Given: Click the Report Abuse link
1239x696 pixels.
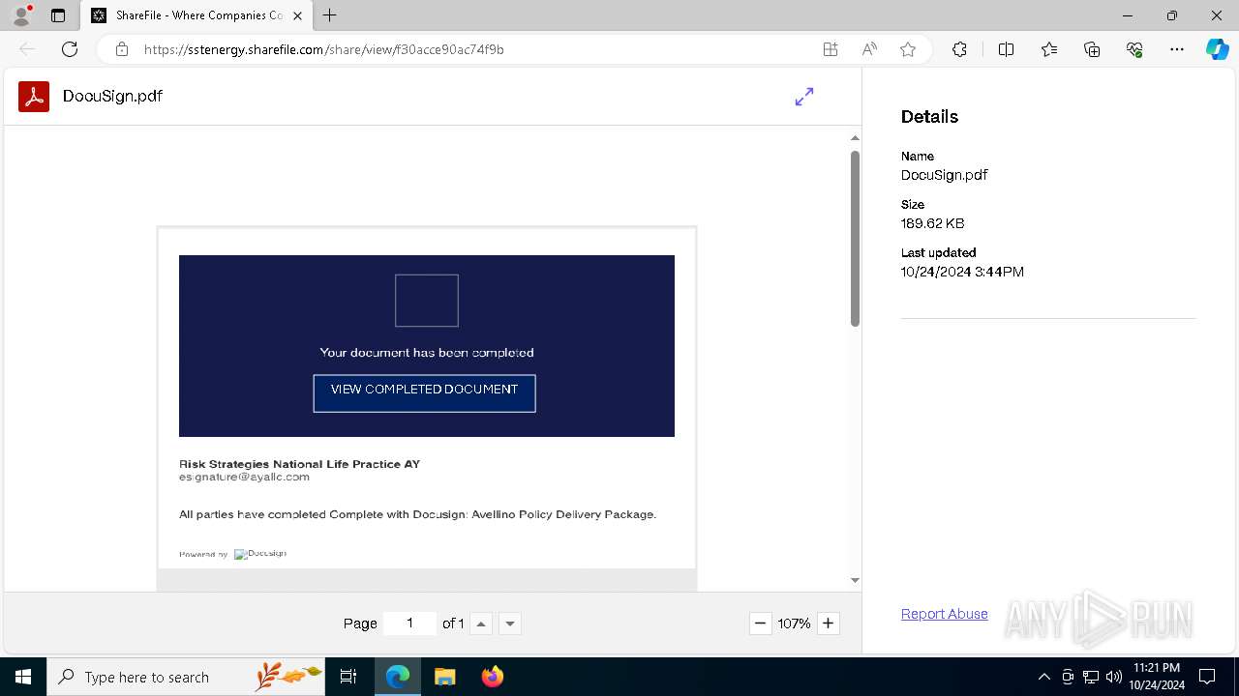Looking at the screenshot, I should coord(945,614).
